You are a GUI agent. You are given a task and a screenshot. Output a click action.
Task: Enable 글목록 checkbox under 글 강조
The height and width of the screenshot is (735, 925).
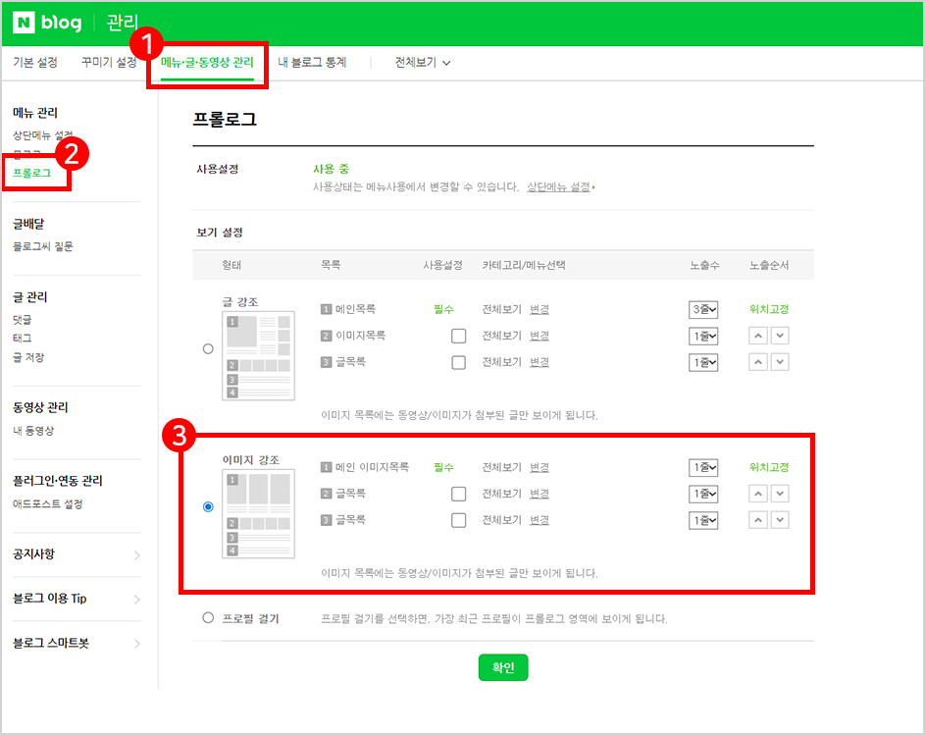coord(458,362)
